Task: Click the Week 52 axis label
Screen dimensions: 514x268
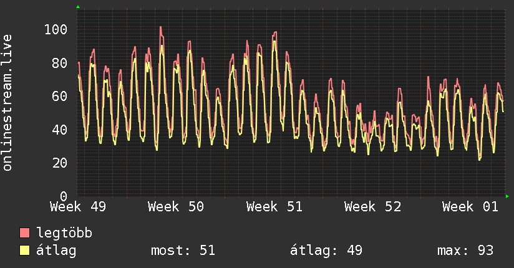Action: point(372,207)
